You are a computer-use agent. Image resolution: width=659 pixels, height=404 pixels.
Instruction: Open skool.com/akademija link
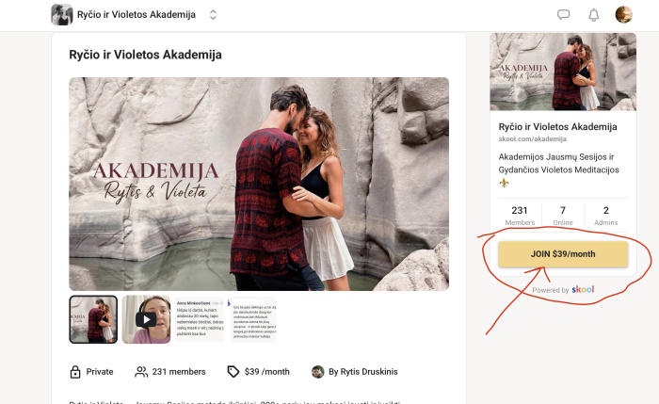tap(533, 138)
